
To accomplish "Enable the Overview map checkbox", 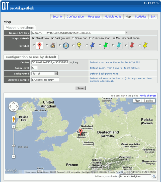I will tap(90, 38).
